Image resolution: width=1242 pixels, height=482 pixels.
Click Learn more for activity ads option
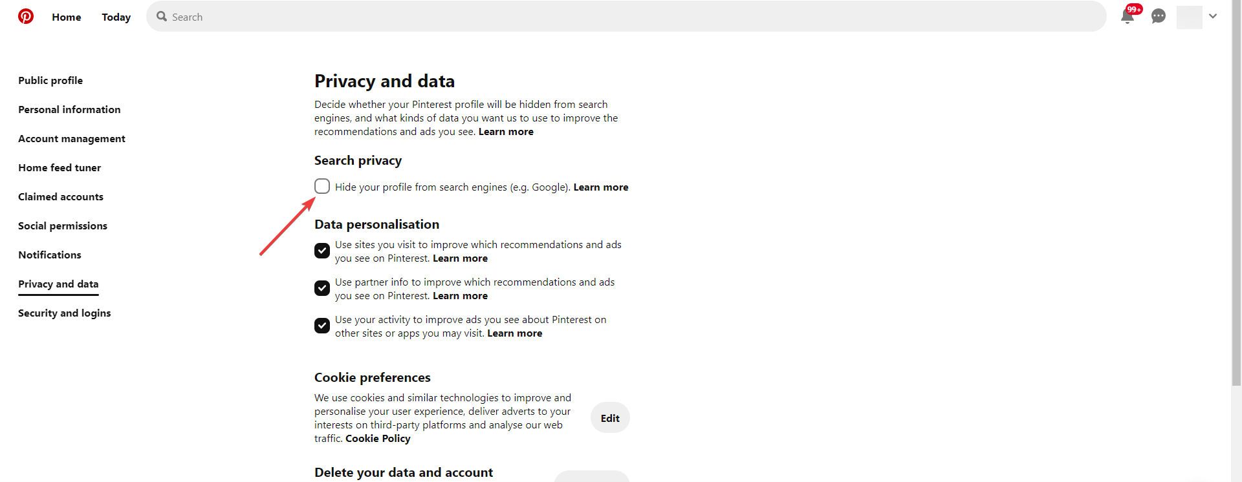pos(515,333)
